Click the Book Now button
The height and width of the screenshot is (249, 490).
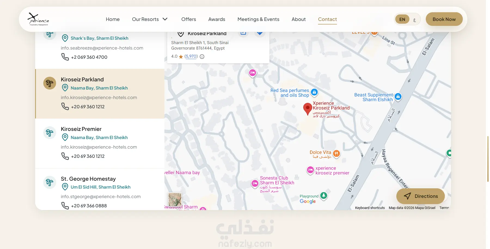tap(444, 19)
